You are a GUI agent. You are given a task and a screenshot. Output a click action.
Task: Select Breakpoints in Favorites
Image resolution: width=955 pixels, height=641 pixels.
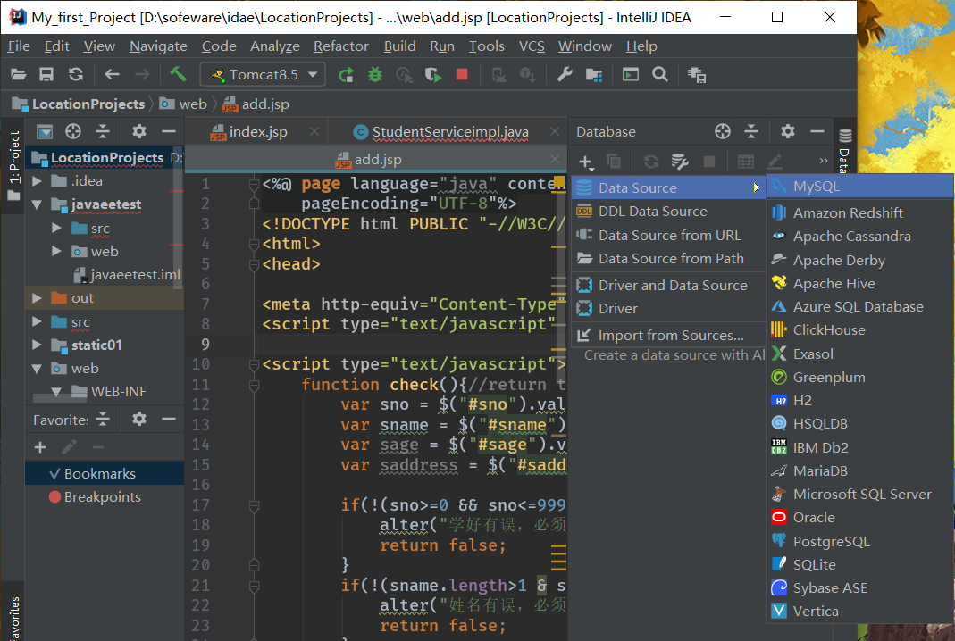pyautogui.click(x=95, y=496)
